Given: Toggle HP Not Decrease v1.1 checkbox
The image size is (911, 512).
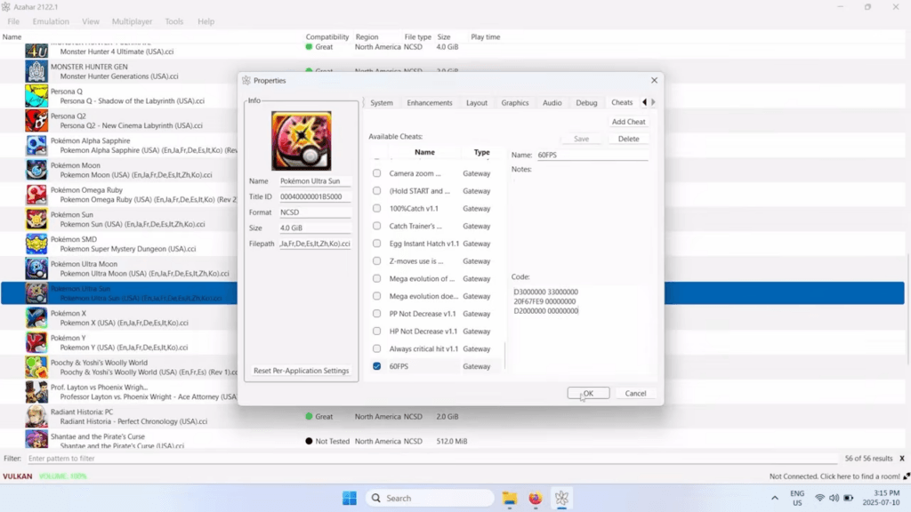Looking at the screenshot, I should (x=376, y=331).
